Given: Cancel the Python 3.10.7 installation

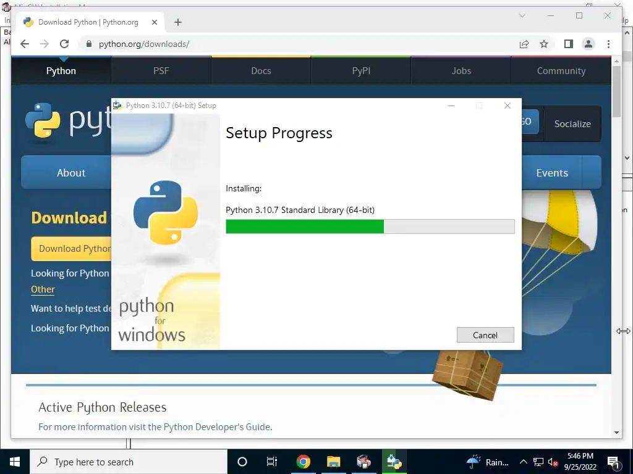Looking at the screenshot, I should click(485, 335).
